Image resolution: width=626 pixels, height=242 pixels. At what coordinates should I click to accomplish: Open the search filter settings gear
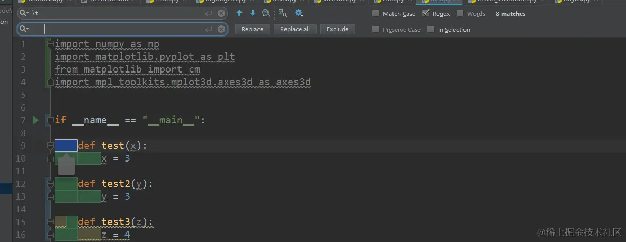[x=299, y=14]
